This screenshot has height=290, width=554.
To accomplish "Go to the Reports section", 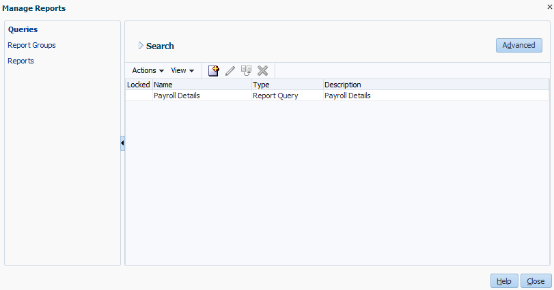I will pyautogui.click(x=20, y=61).
